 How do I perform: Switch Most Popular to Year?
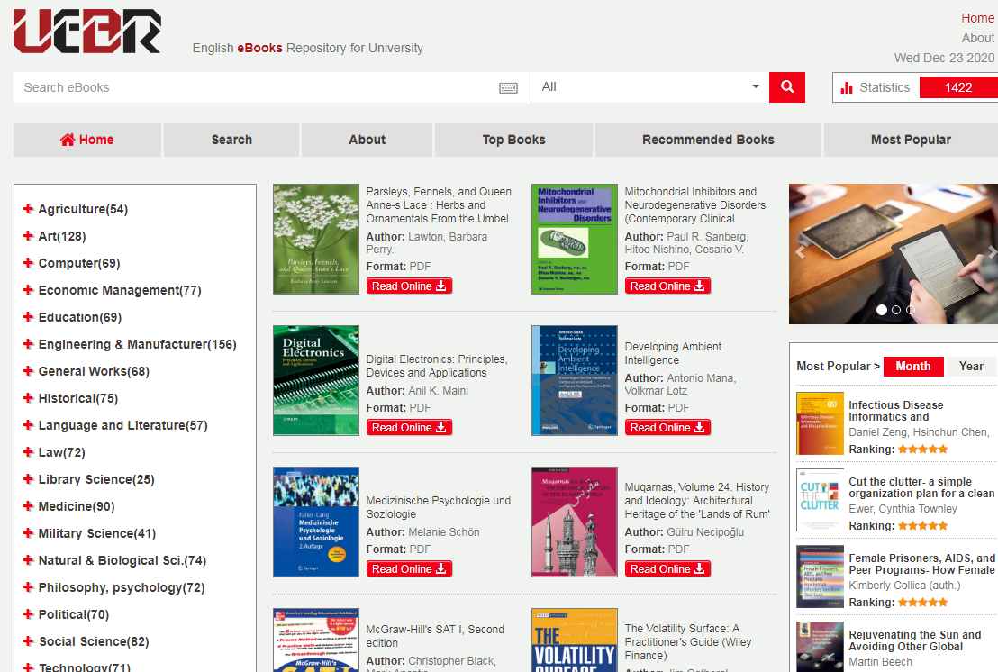[971, 366]
